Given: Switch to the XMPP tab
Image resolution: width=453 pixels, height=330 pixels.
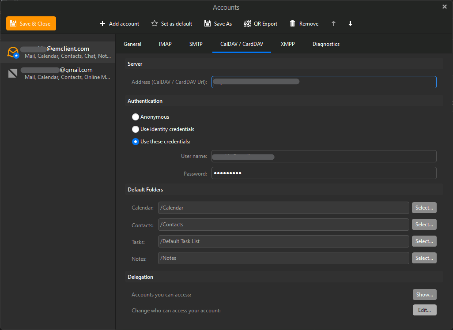Looking at the screenshot, I should tap(287, 44).
